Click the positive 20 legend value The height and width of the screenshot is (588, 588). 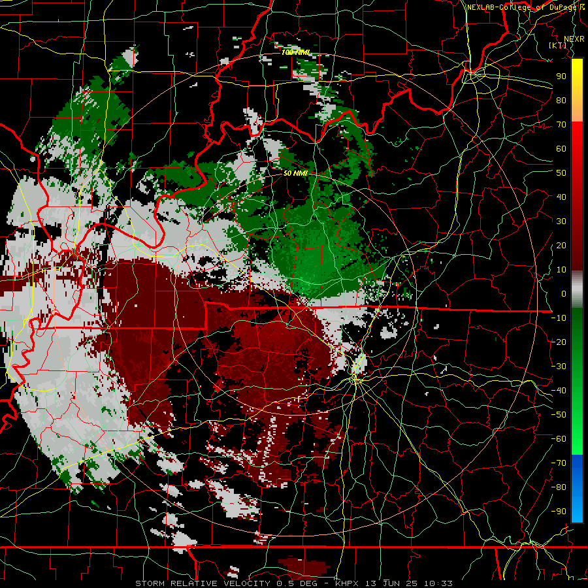[561, 245]
